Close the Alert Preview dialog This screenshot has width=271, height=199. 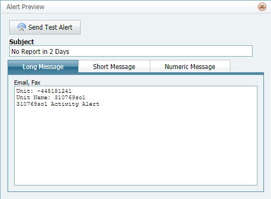click(x=262, y=7)
